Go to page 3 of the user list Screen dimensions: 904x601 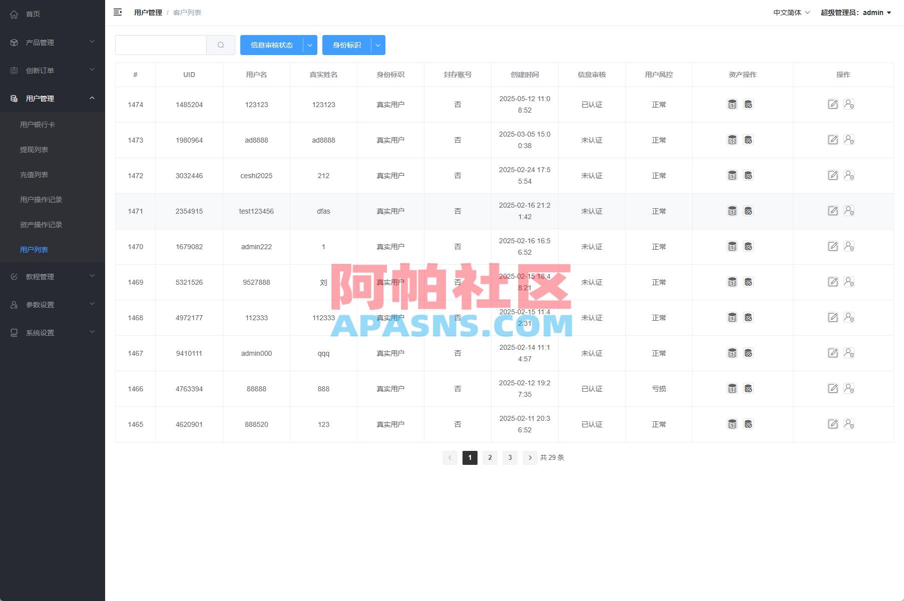pyautogui.click(x=510, y=457)
